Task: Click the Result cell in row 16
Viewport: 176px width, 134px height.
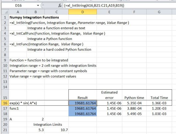Action: coord(82,103)
